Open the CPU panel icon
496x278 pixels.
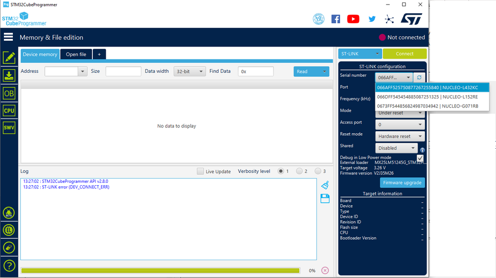tap(9, 111)
